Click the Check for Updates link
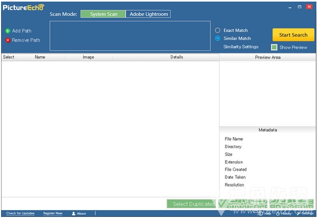Viewport: 318px width, 218px height. [20, 213]
